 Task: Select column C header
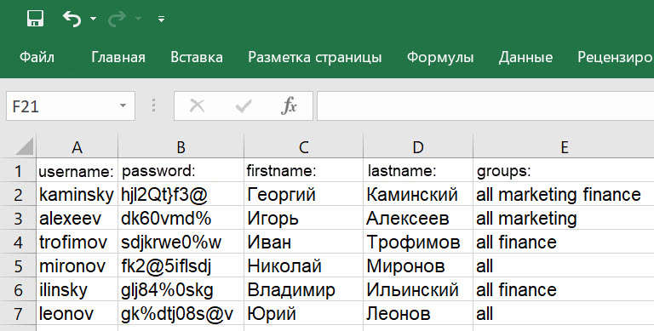[303, 146]
